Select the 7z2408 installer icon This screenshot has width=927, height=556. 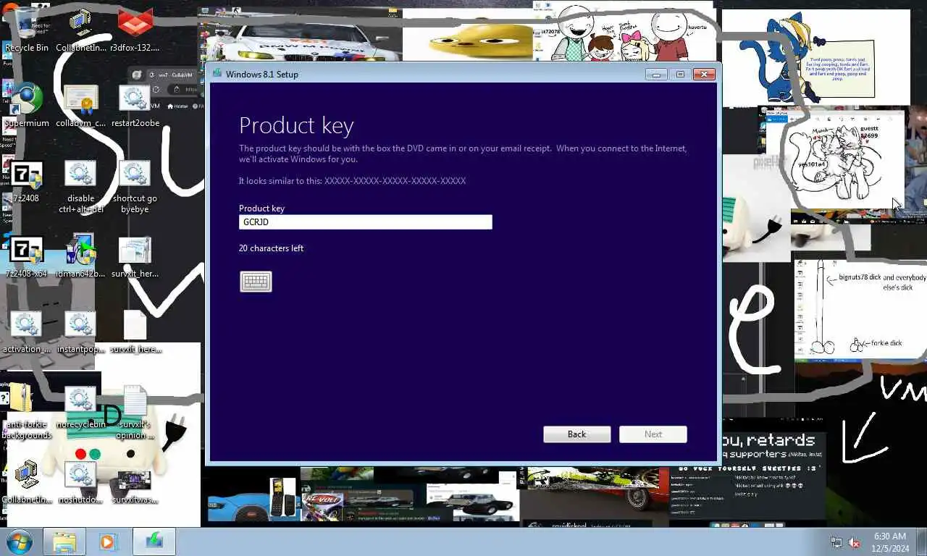(x=27, y=182)
